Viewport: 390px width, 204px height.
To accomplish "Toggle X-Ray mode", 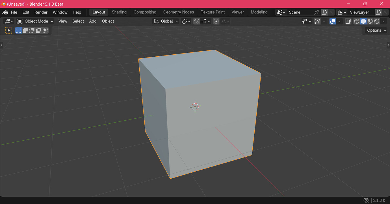I will (x=348, y=21).
